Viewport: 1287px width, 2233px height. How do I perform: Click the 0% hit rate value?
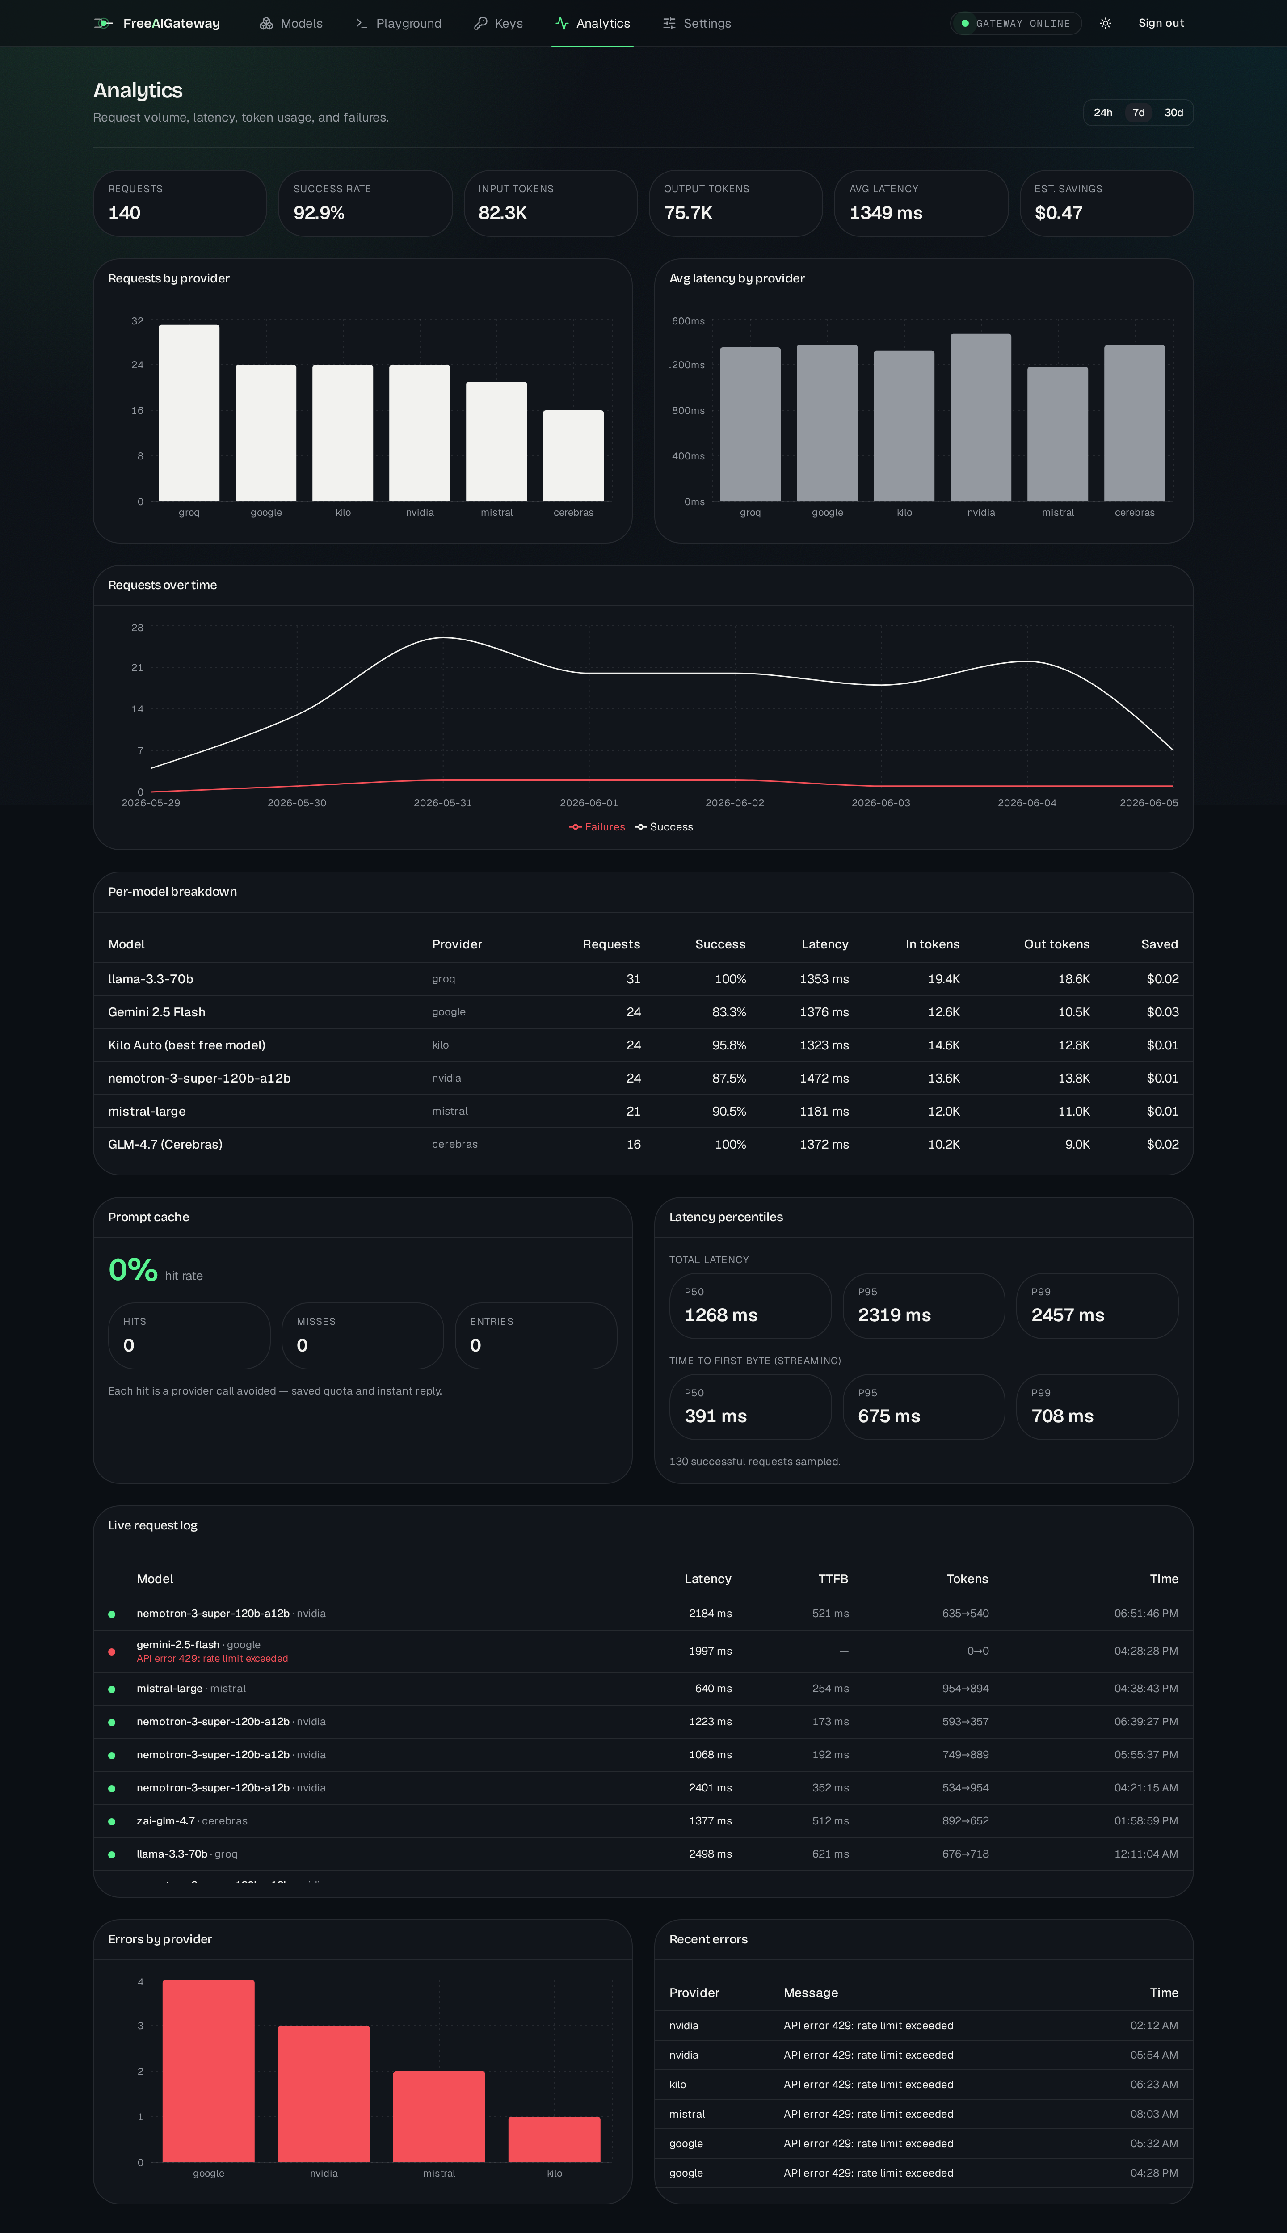coord(133,1269)
